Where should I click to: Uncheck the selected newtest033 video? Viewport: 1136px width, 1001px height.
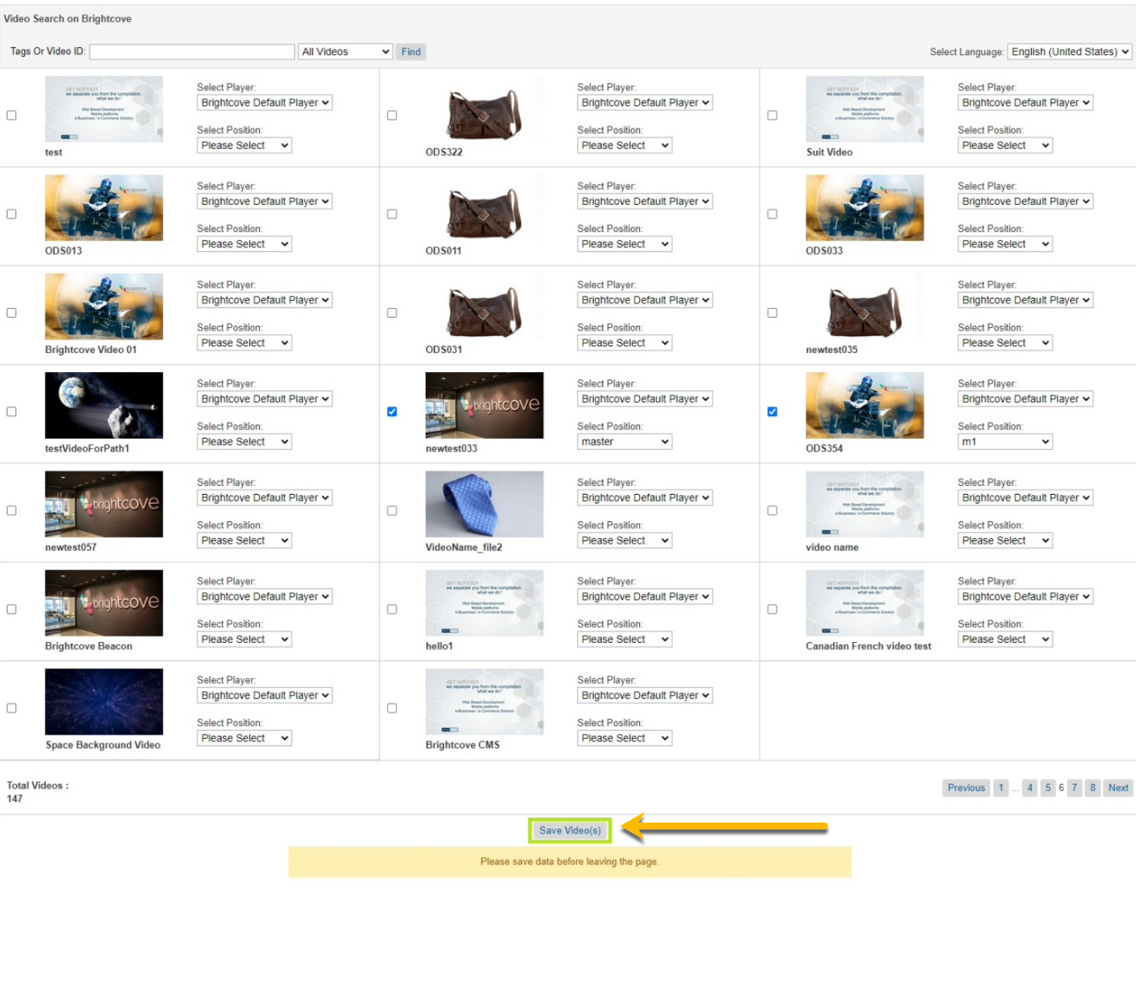tap(392, 412)
